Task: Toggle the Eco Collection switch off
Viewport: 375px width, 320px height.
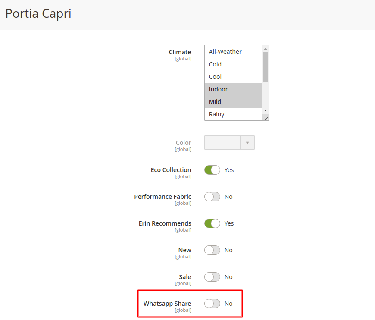Action: 212,170
